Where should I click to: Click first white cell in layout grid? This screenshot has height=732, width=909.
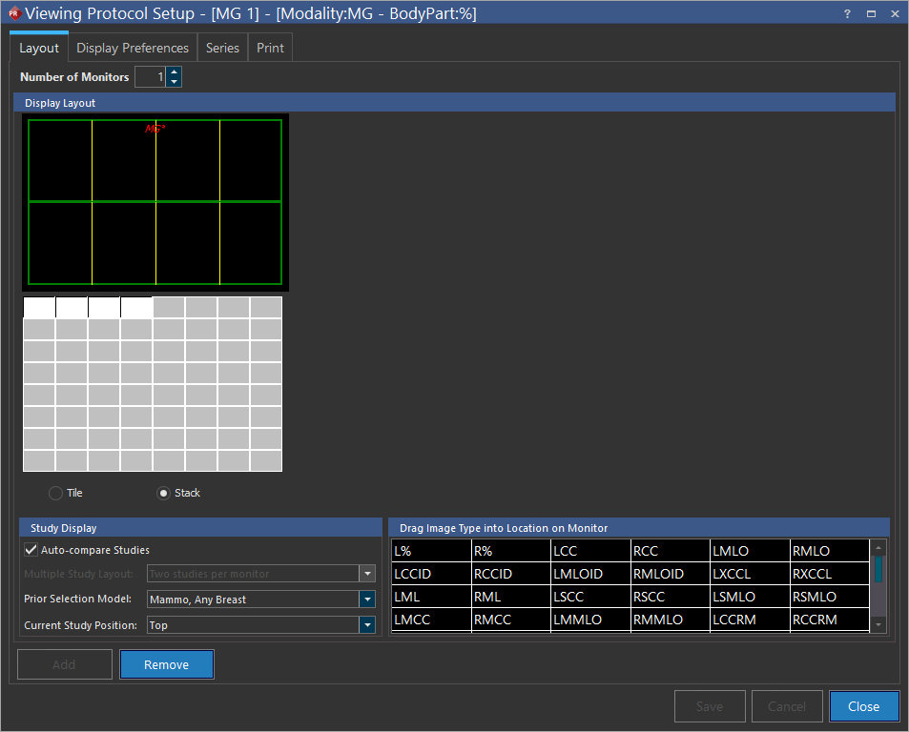pyautogui.click(x=39, y=307)
